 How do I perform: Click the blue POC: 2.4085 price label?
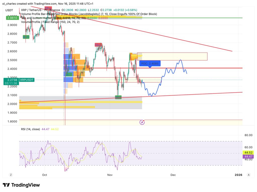point(150,64)
